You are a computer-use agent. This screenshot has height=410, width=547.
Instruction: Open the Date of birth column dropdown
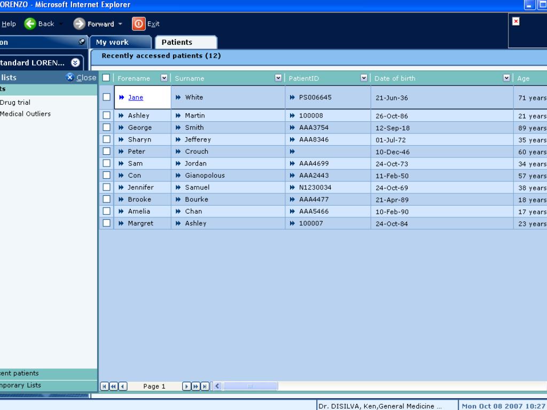(506, 78)
